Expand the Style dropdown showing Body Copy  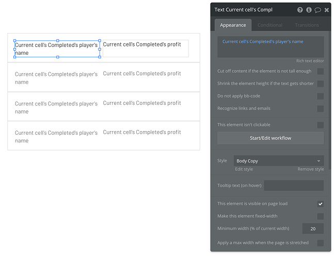(279, 161)
